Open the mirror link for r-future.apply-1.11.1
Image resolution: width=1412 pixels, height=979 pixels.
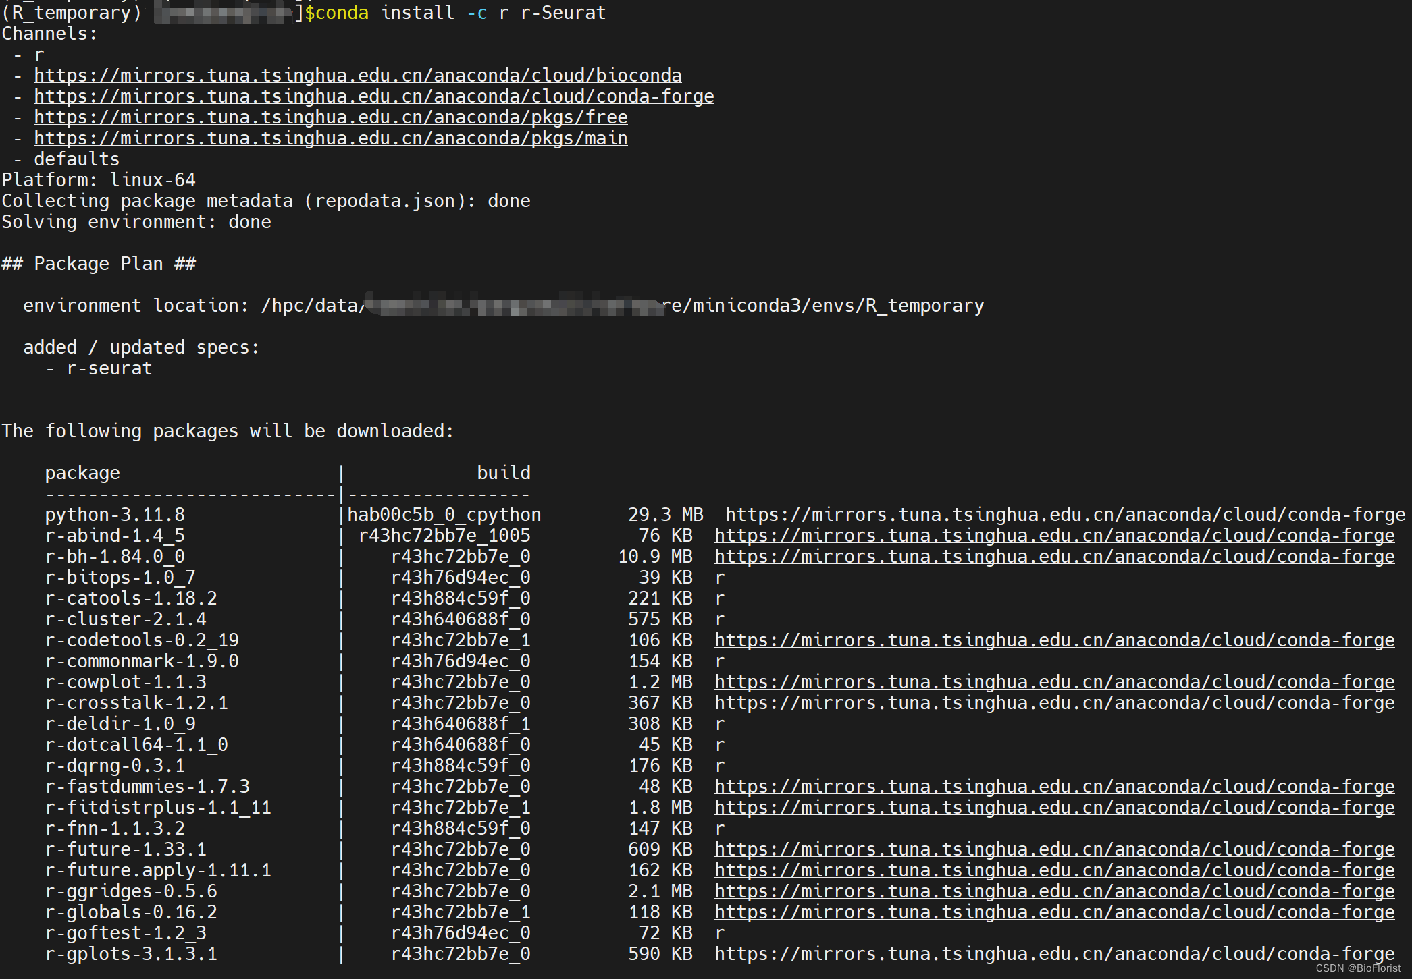1054,870
